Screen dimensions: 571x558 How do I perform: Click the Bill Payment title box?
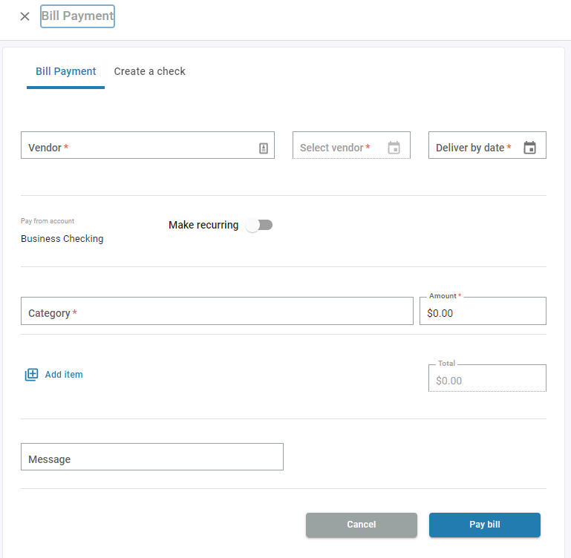77,16
